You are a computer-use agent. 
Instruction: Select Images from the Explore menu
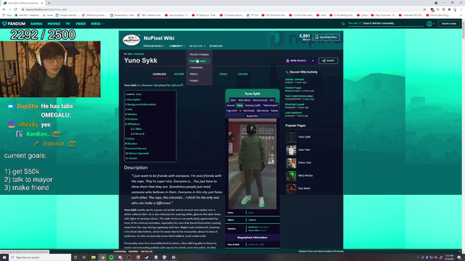click(x=194, y=80)
